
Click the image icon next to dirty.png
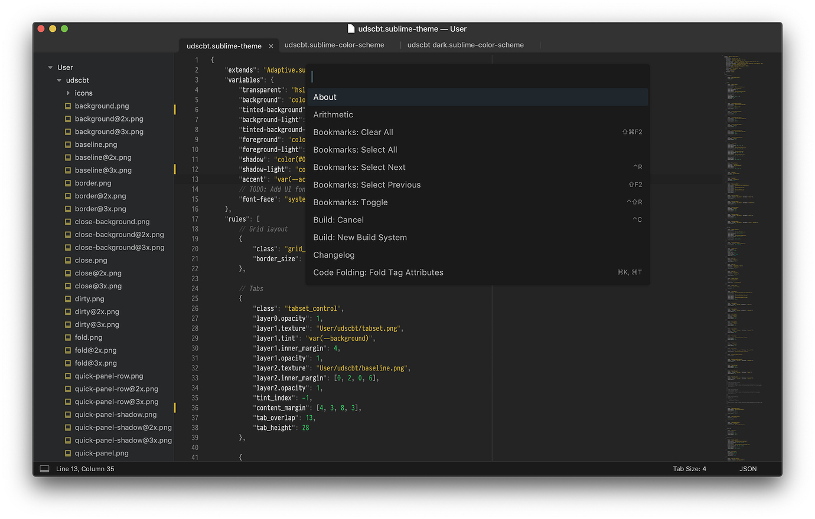(x=67, y=298)
